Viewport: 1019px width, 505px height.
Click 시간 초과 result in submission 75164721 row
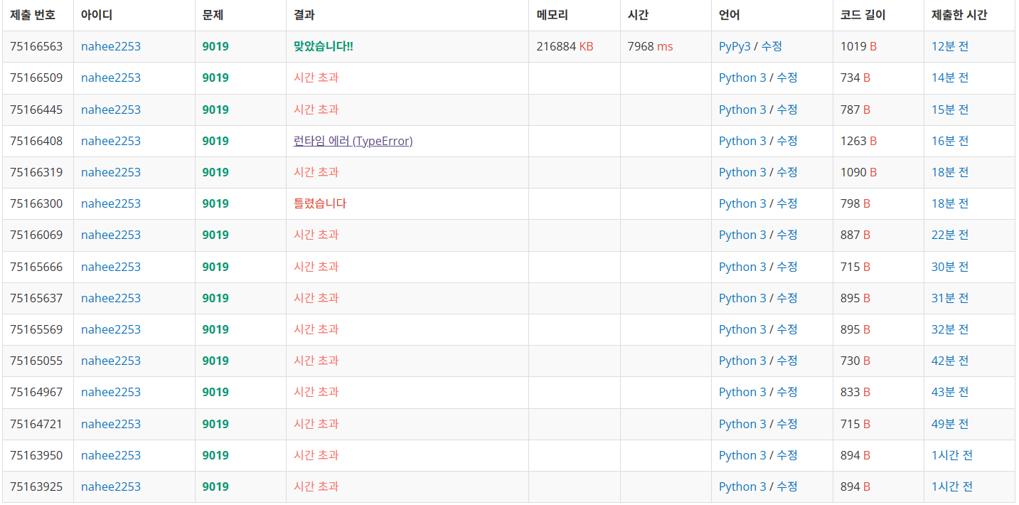point(316,424)
